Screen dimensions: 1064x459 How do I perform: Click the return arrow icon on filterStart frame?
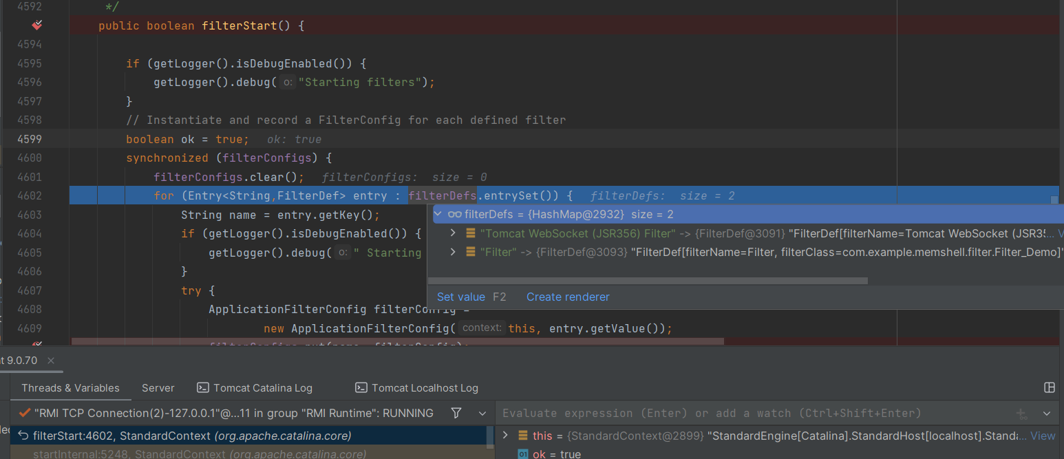coord(23,436)
